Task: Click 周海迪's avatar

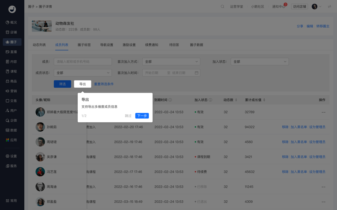Action: click(40, 187)
